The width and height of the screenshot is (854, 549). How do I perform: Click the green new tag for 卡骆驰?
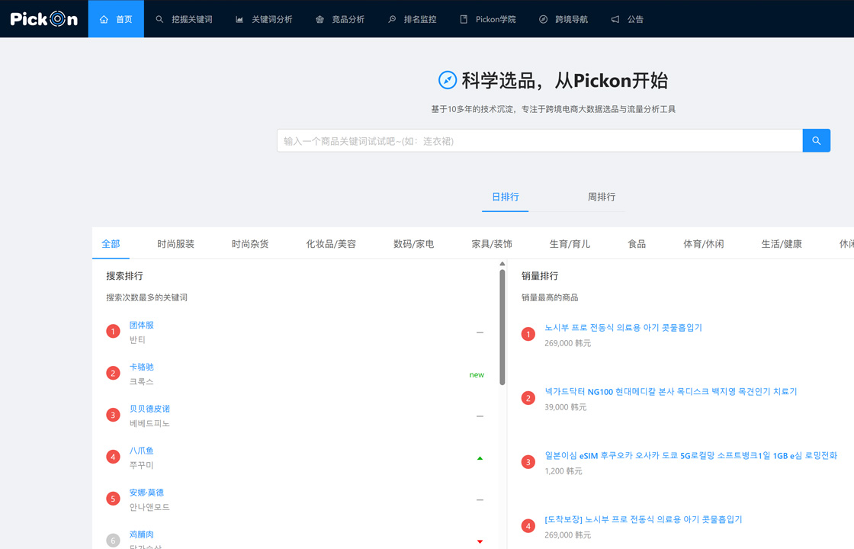click(477, 374)
